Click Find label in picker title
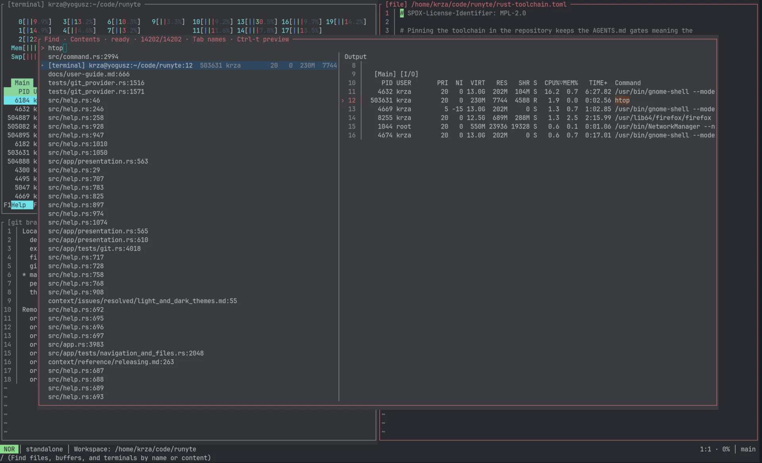 (52, 39)
